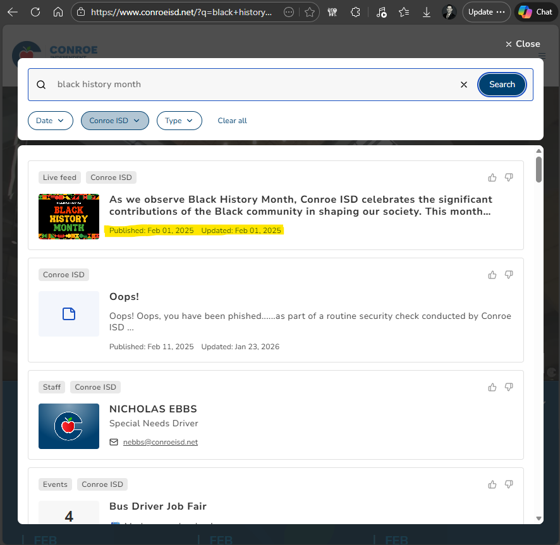This screenshot has width=560, height=545.
Task: Clear the search text with the X icon
Action: point(463,85)
